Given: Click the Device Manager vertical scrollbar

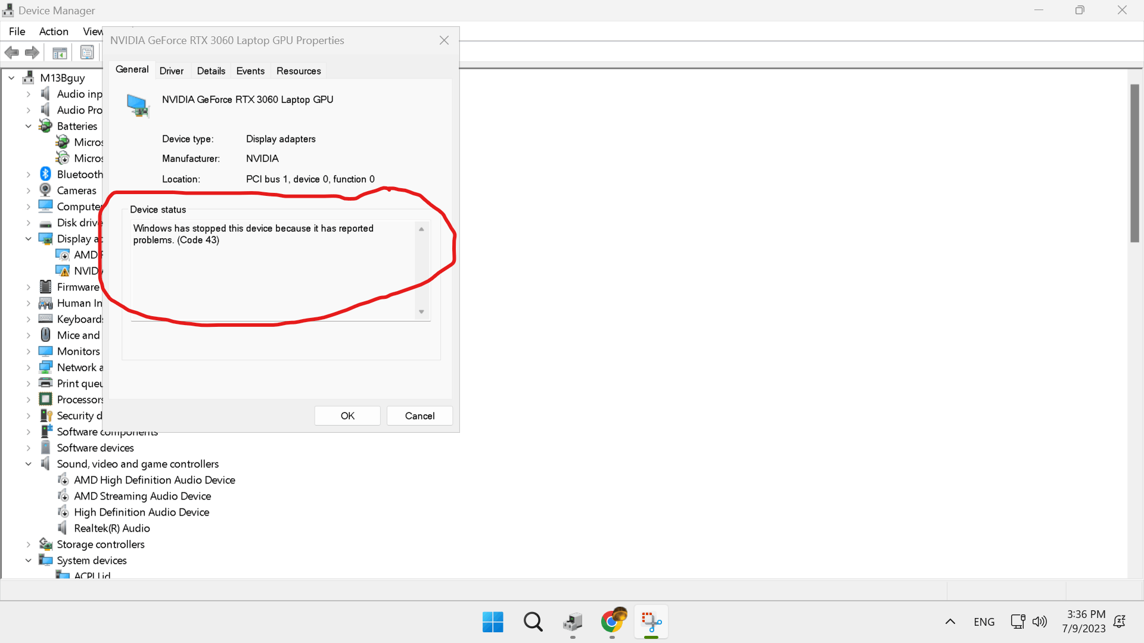Looking at the screenshot, I should 1134,163.
